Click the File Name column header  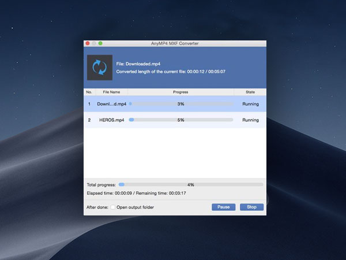pos(111,92)
